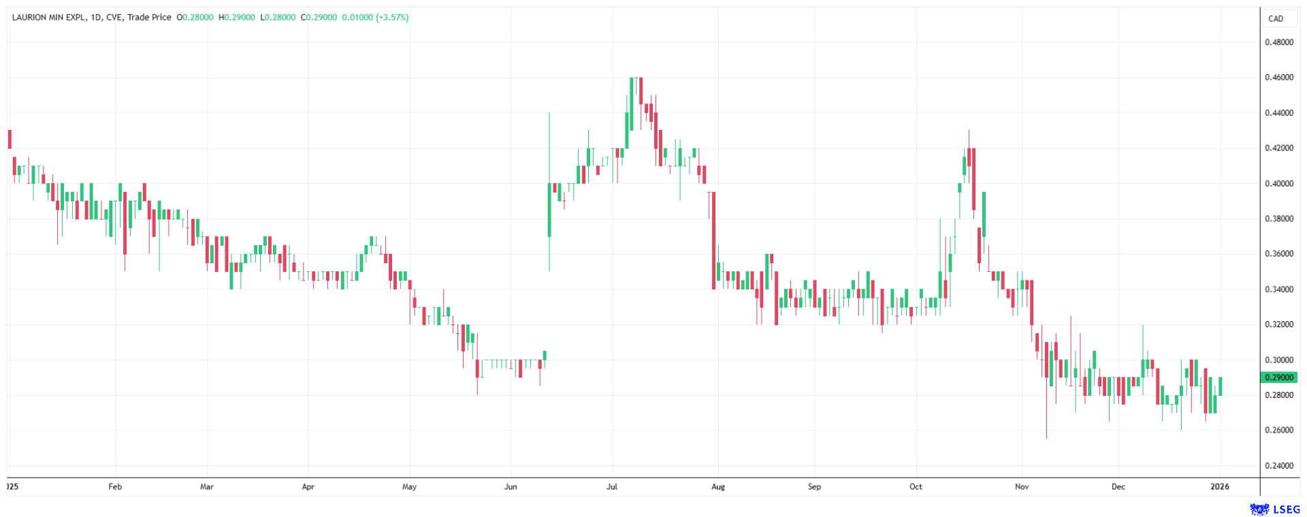Open the CAD currency selector

click(1276, 18)
